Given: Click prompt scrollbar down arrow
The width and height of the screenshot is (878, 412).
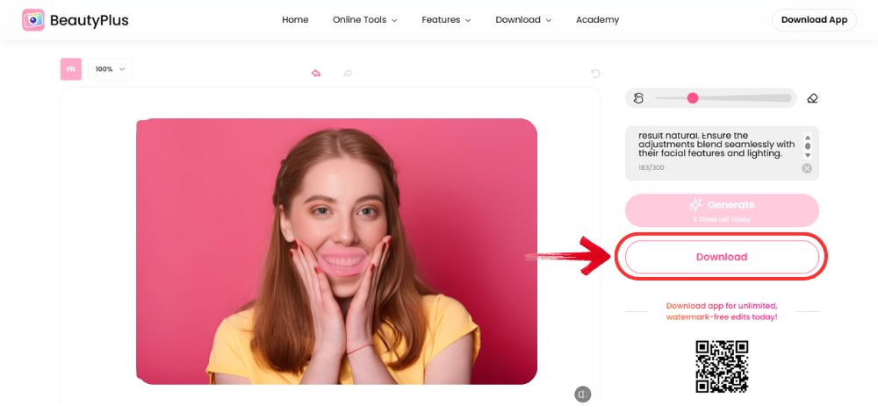Looking at the screenshot, I should 808,155.
